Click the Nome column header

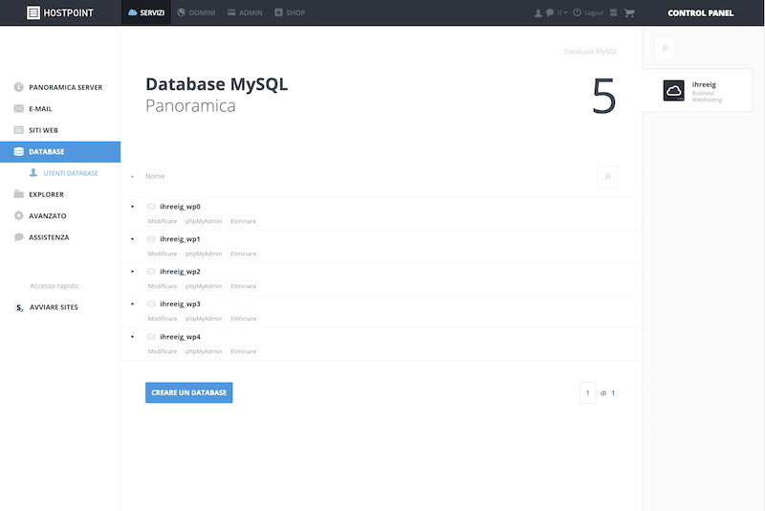tap(155, 176)
